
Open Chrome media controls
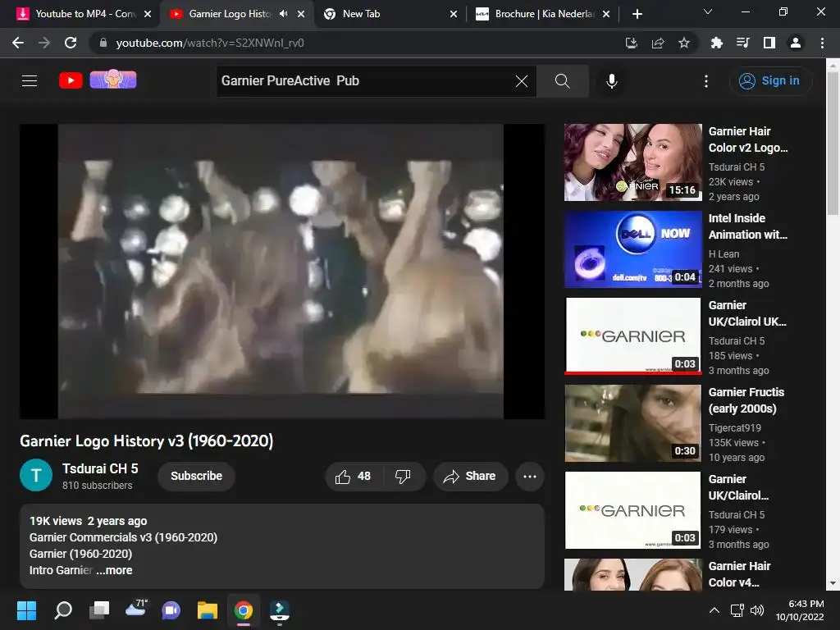pos(742,43)
